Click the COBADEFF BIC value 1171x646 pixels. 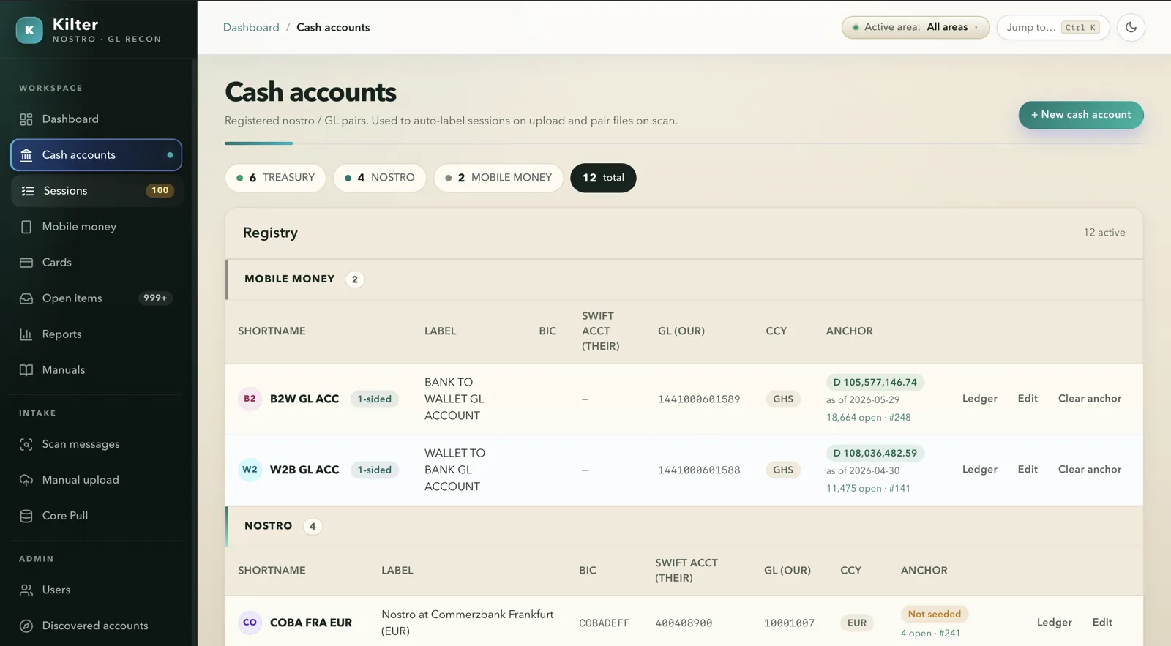point(604,623)
